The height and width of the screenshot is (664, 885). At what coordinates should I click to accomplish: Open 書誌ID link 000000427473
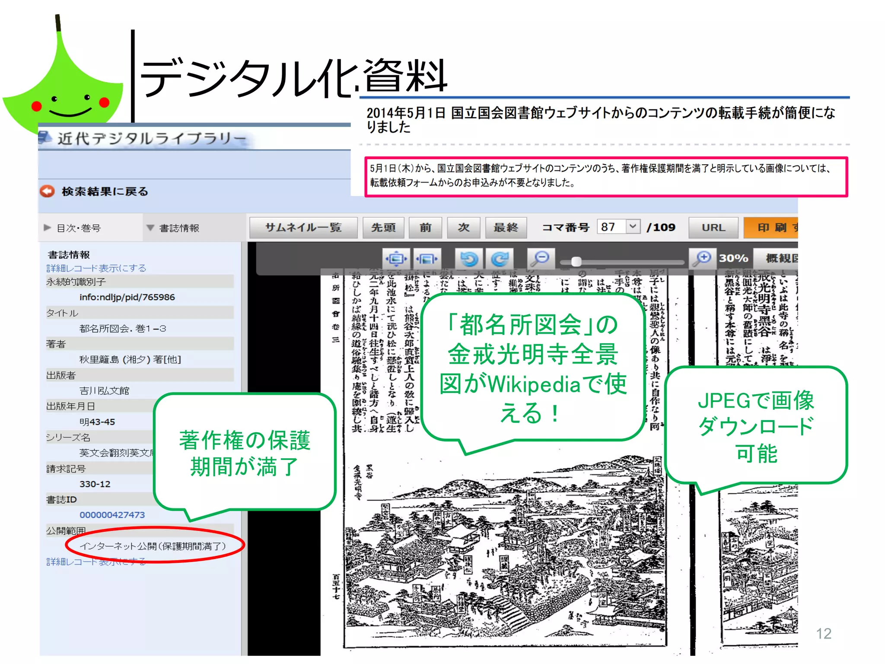pyautogui.click(x=112, y=515)
